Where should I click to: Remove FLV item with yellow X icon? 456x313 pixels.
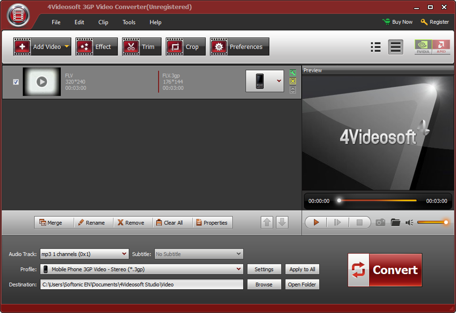coord(293,81)
